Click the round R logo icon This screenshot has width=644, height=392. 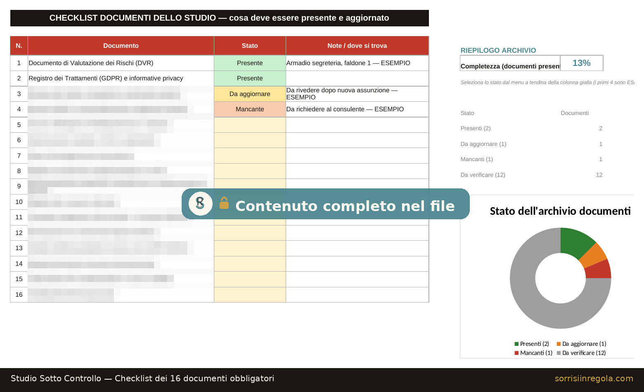click(201, 204)
